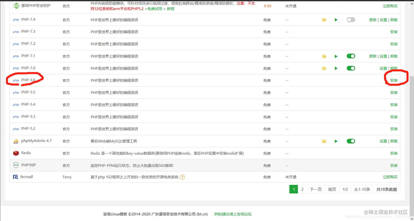Install PHP-7.3 via 安装 link
The image size is (414, 221).
pyautogui.click(x=394, y=32)
